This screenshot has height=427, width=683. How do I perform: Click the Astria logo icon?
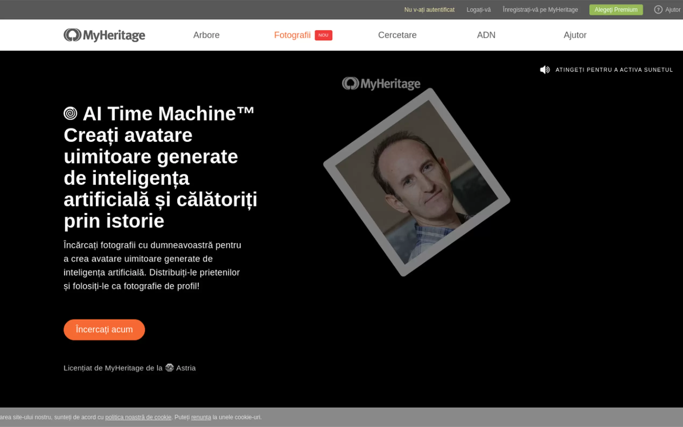point(169,368)
